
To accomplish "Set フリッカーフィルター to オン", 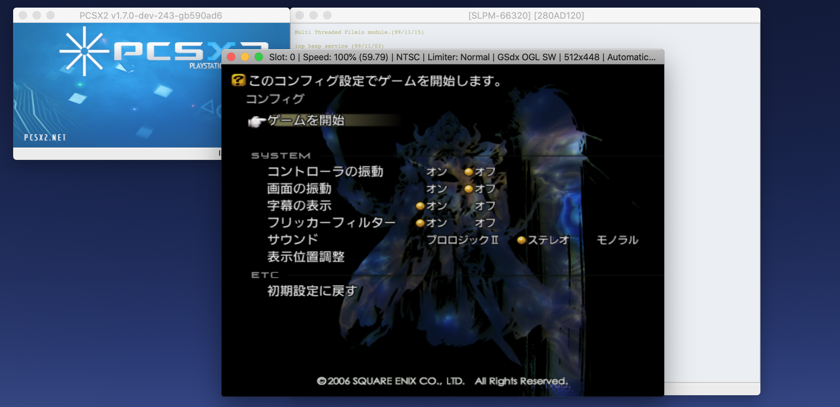I will (x=437, y=223).
